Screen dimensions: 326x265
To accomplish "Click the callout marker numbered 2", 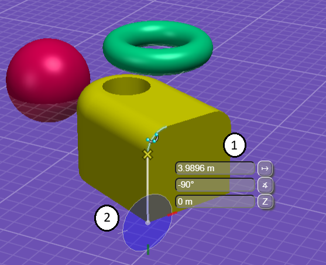I will 107,218.
